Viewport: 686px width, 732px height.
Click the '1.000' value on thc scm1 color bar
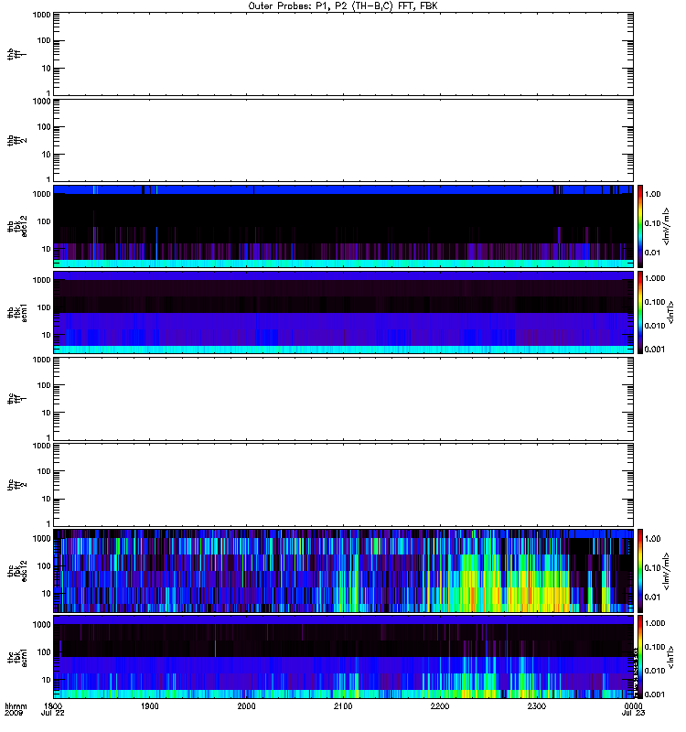pyautogui.click(x=655, y=624)
